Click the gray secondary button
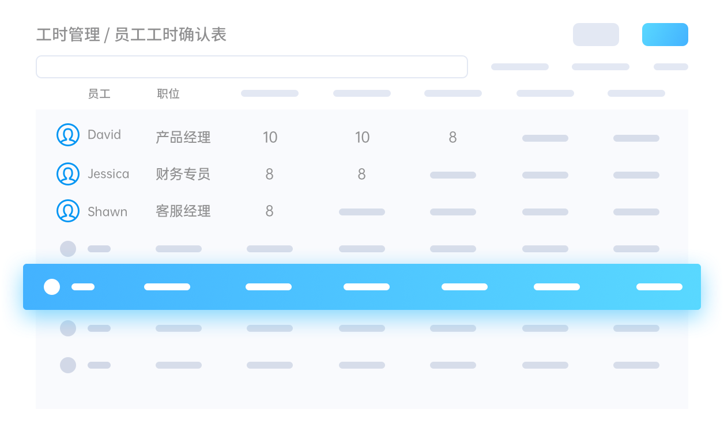 (595, 35)
